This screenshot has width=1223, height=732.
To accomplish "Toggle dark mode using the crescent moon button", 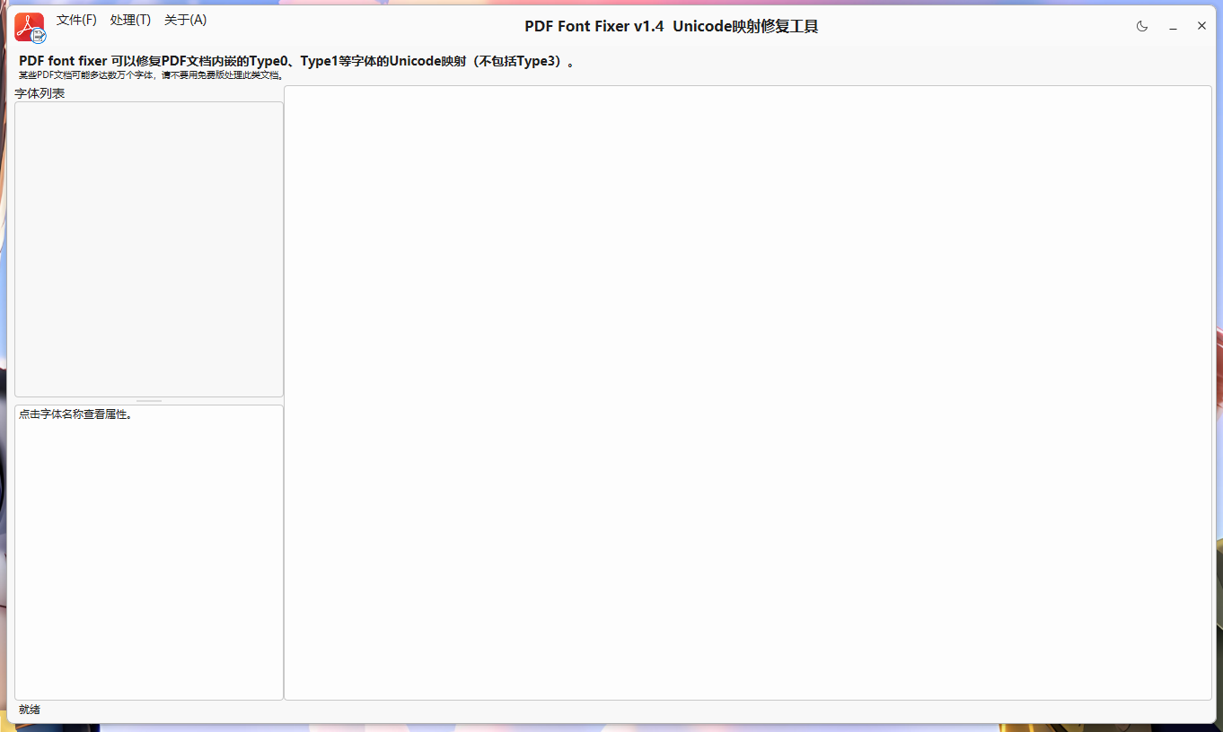I will [x=1141, y=26].
